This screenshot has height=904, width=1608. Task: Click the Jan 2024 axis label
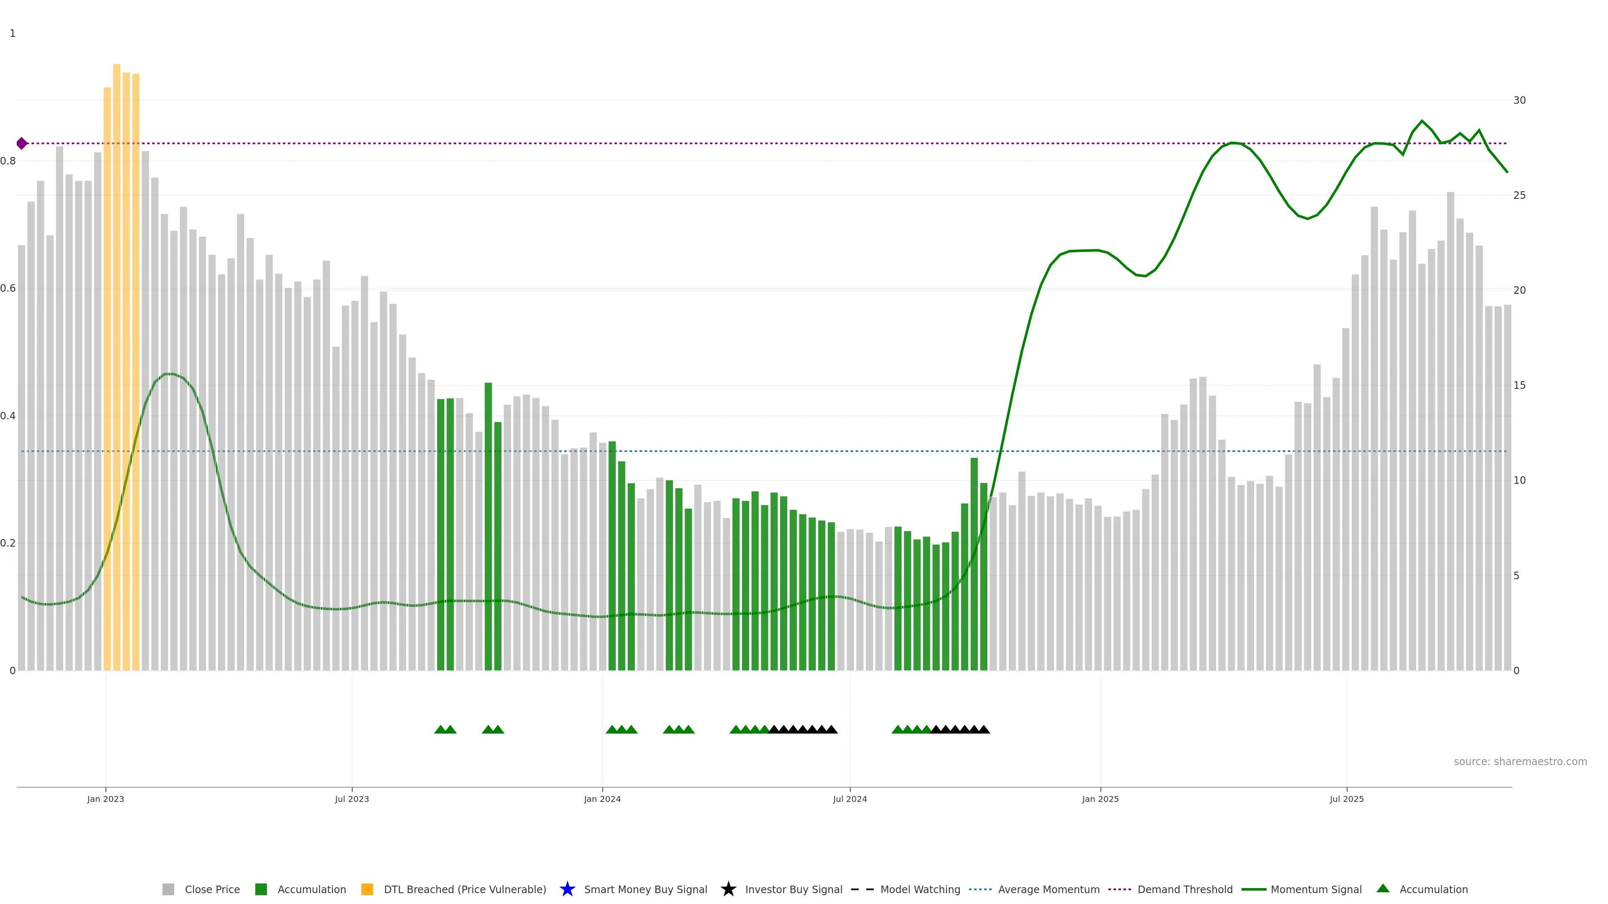coord(603,799)
